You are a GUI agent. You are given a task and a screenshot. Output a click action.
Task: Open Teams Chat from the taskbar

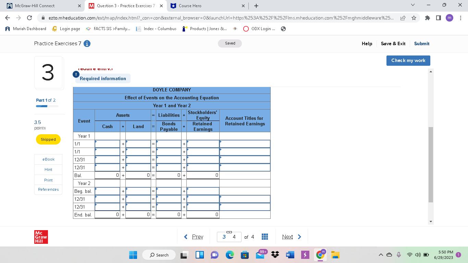click(x=214, y=255)
